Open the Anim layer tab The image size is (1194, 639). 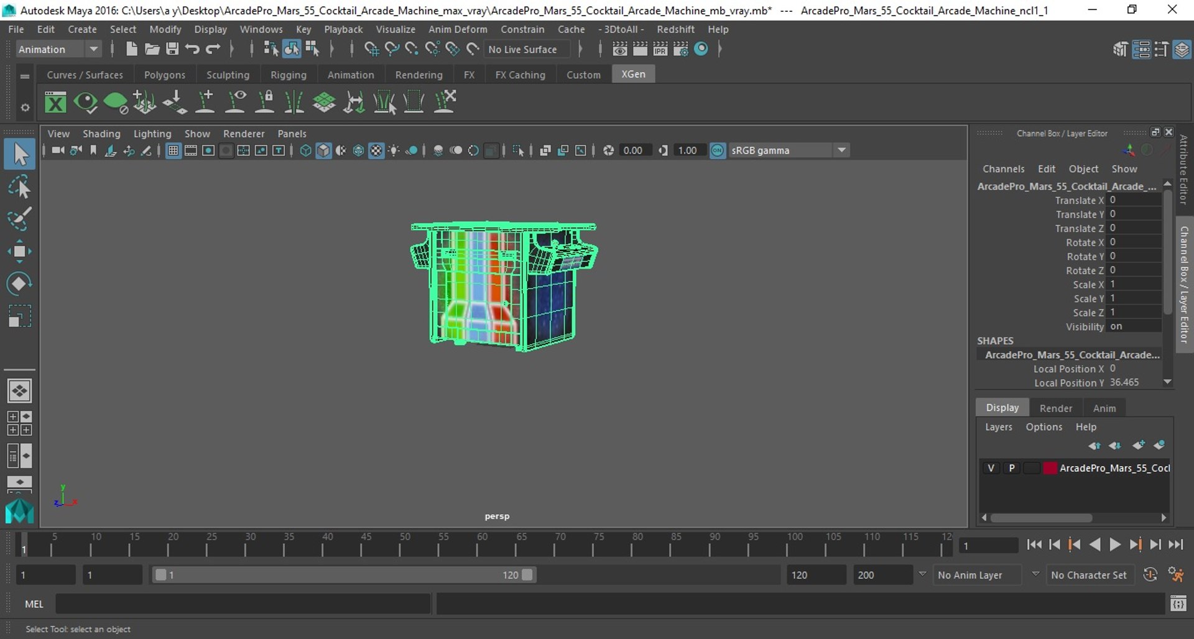tap(1104, 408)
